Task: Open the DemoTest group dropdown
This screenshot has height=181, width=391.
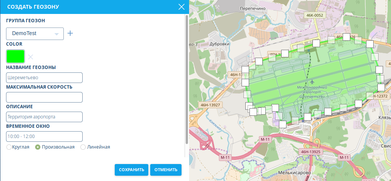Action: [x=35, y=34]
